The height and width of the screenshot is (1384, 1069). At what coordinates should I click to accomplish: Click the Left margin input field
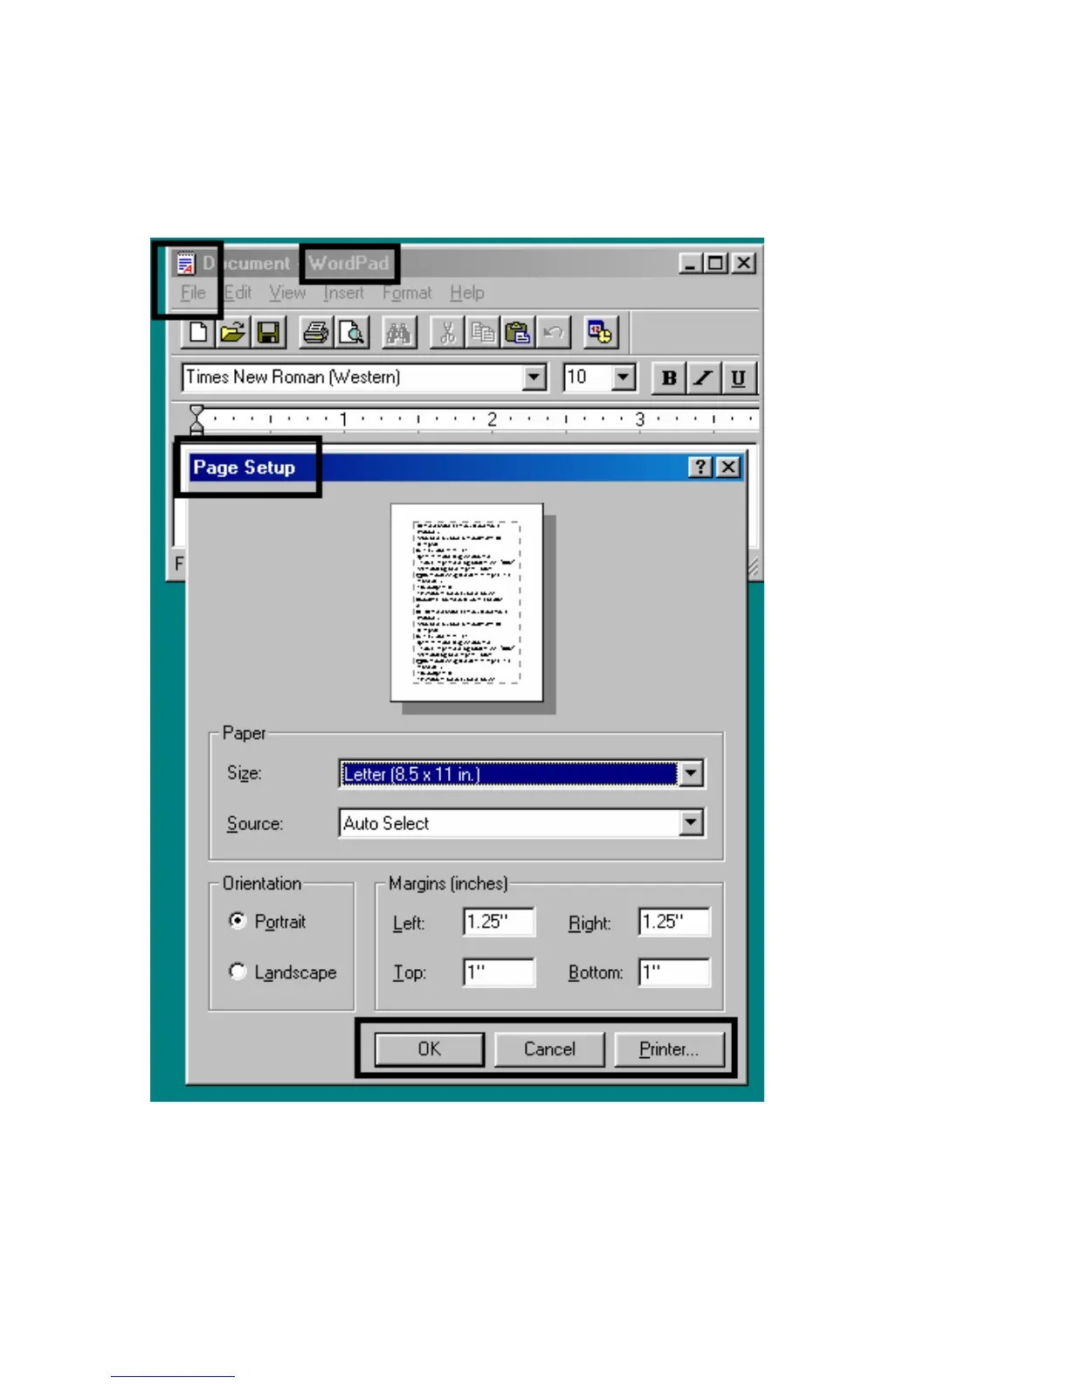499,921
